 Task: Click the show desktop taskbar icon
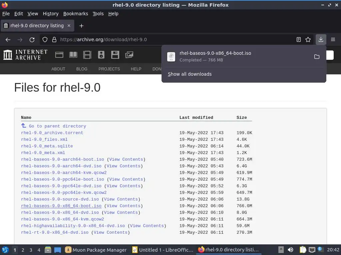(57, 250)
